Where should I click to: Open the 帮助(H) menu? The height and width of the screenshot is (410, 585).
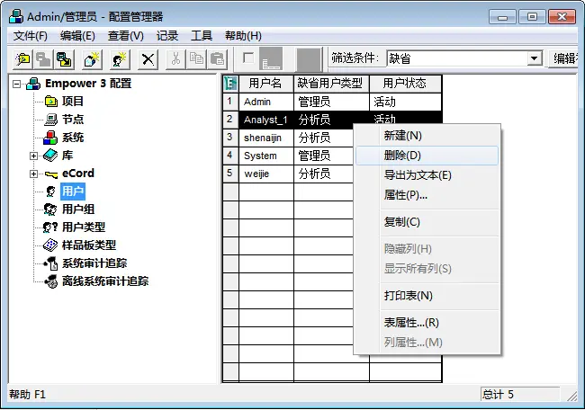pos(243,36)
